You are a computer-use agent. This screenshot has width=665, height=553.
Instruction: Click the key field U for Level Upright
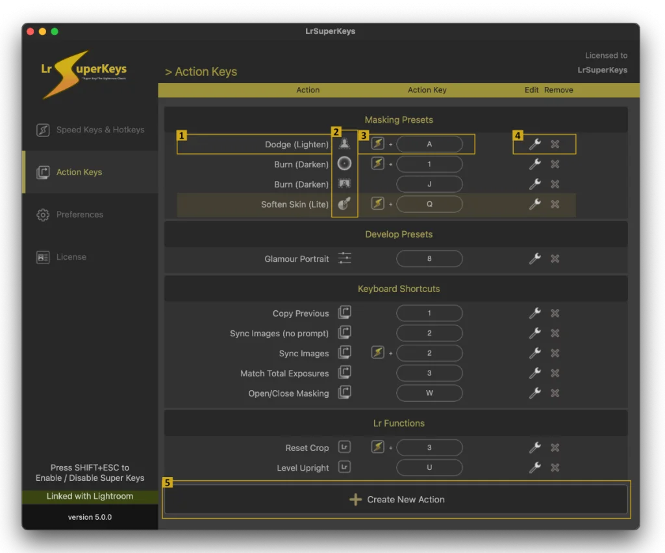point(429,467)
